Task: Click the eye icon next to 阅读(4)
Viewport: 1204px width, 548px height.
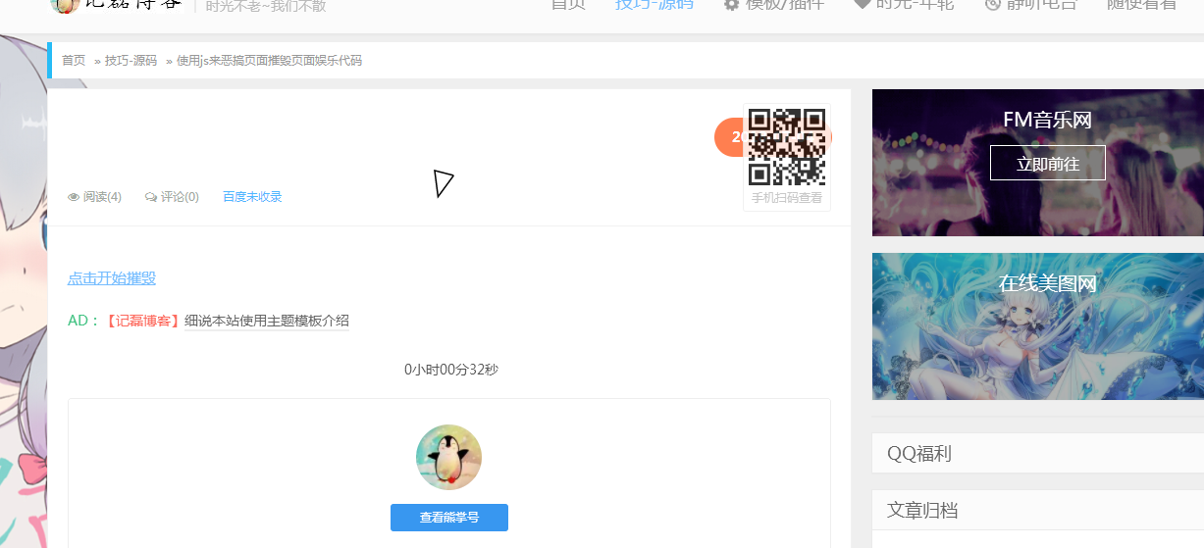Action: coord(74,197)
